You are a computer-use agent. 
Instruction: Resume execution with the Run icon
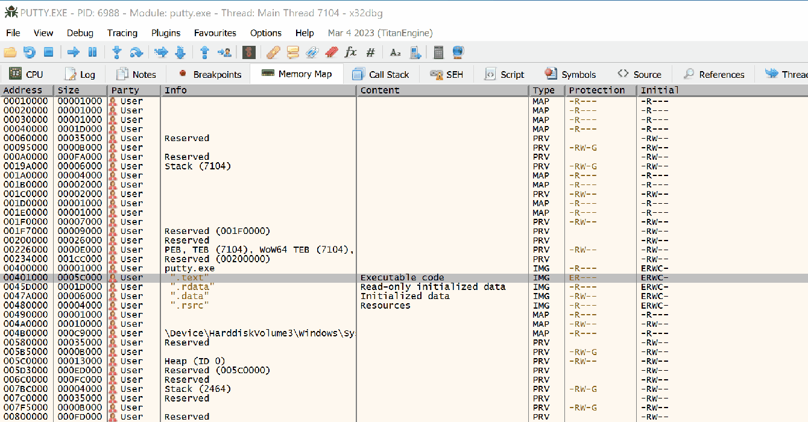[72, 52]
